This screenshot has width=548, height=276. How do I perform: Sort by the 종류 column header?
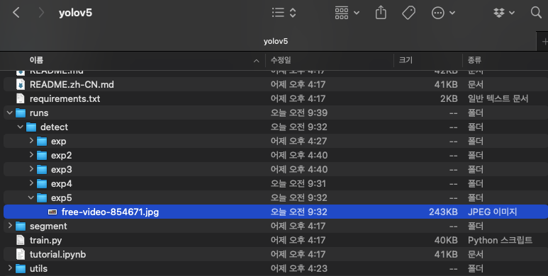474,60
